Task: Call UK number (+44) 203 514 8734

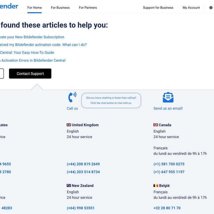Action: coord(83,172)
